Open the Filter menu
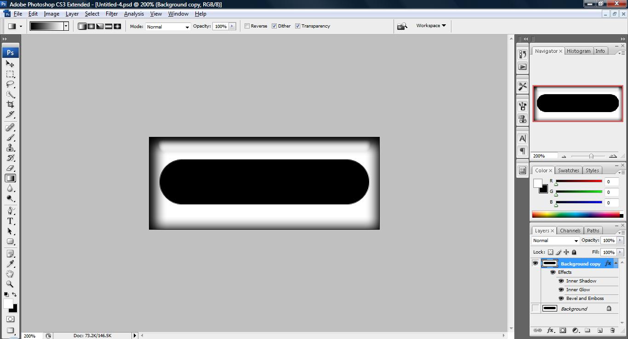Viewport: 628px width, 339px height. pyautogui.click(x=112, y=14)
